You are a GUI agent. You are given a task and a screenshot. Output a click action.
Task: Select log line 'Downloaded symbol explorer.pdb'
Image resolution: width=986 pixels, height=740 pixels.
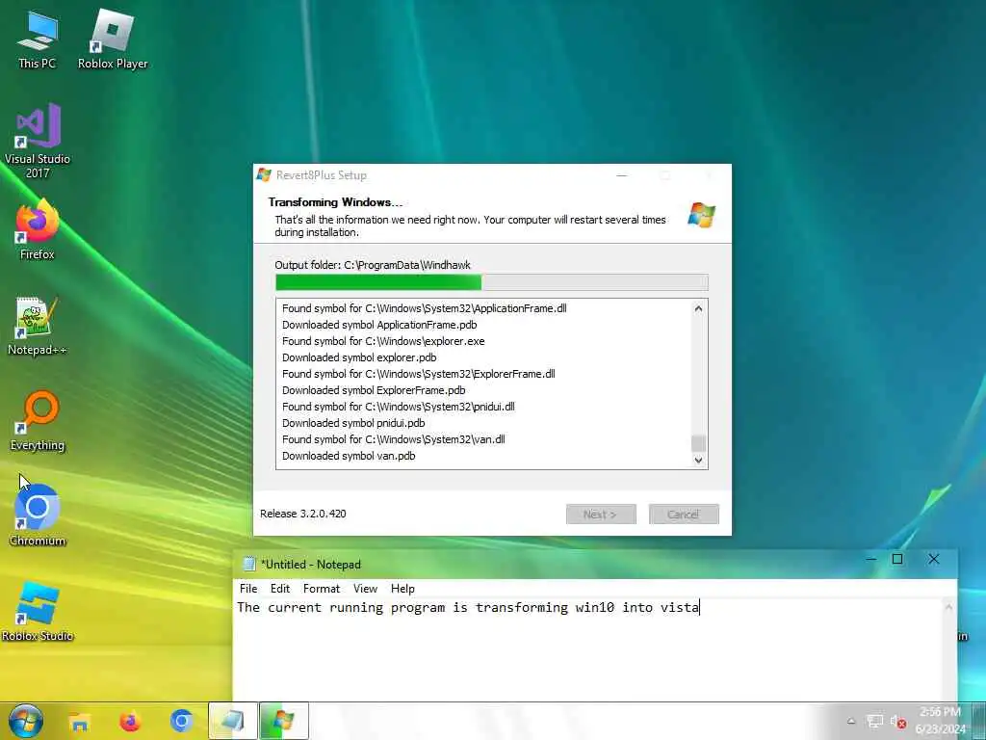click(359, 357)
